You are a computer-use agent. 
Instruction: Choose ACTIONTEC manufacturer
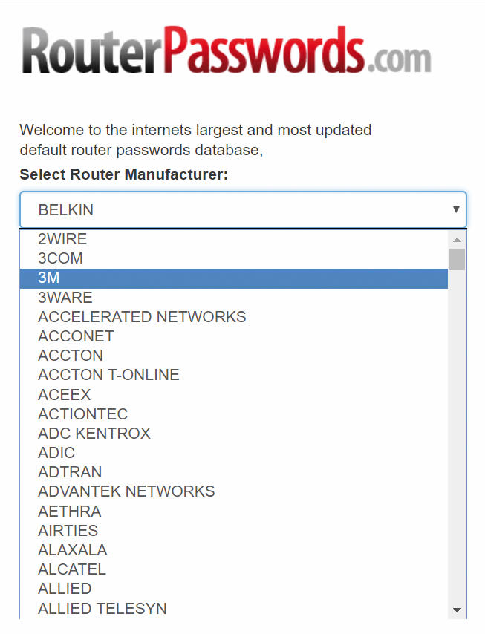click(234, 414)
